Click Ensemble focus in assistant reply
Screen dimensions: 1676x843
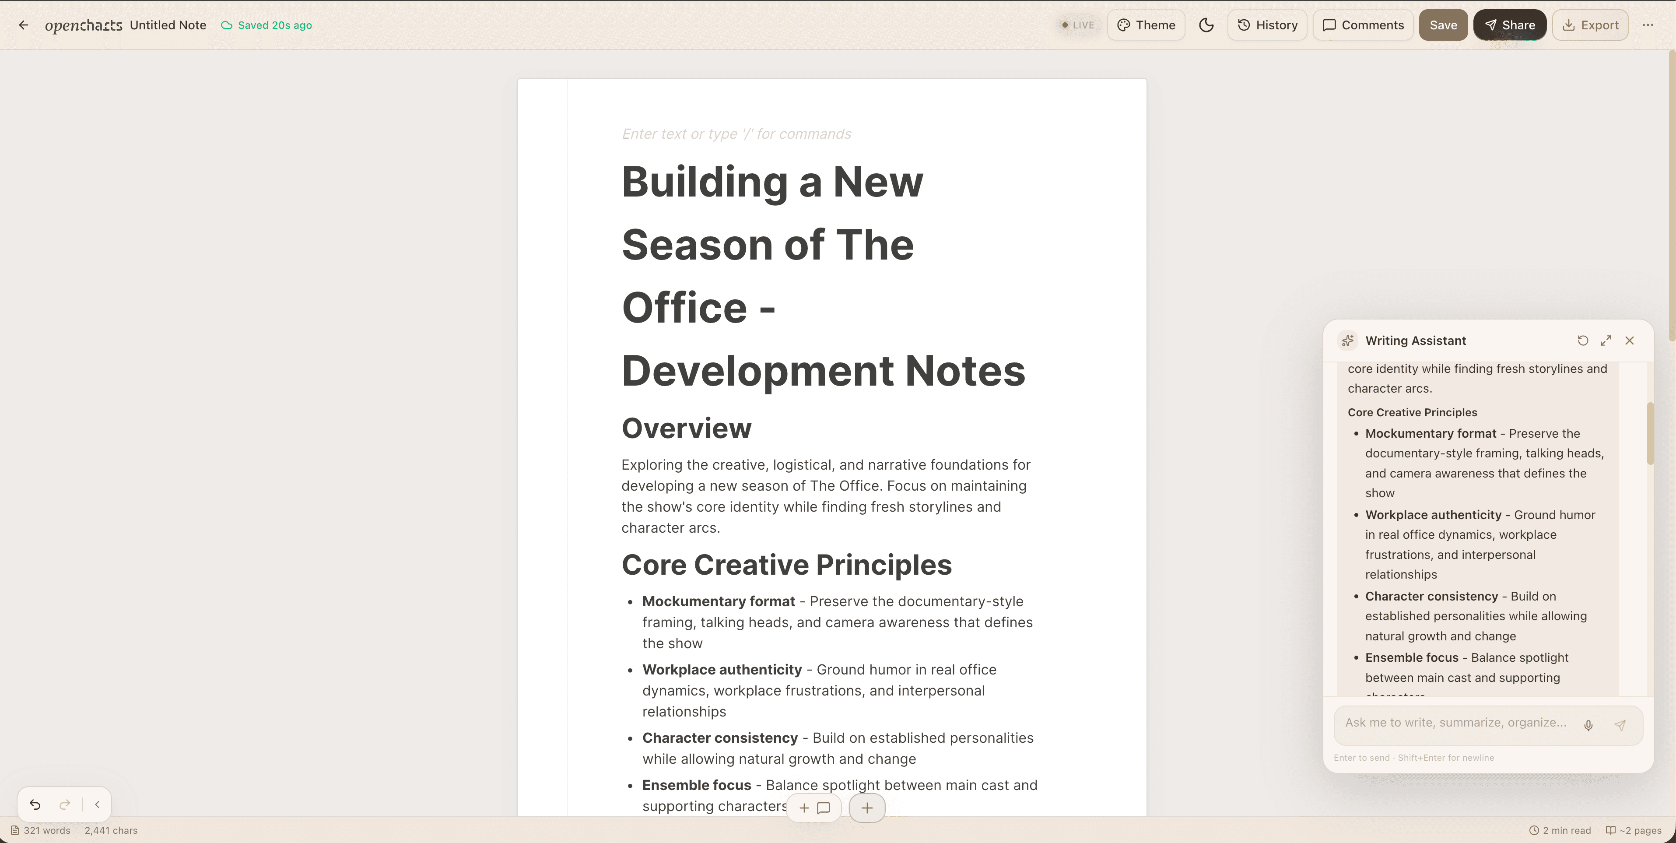pos(1412,657)
